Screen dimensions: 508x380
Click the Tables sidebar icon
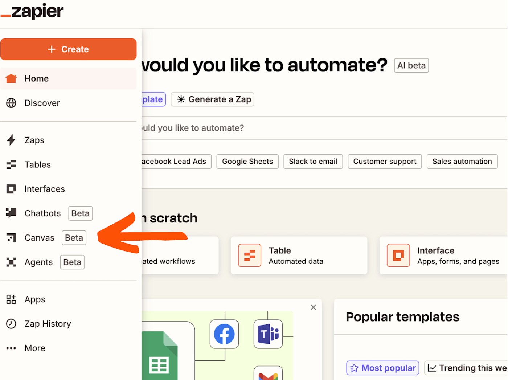tap(11, 164)
